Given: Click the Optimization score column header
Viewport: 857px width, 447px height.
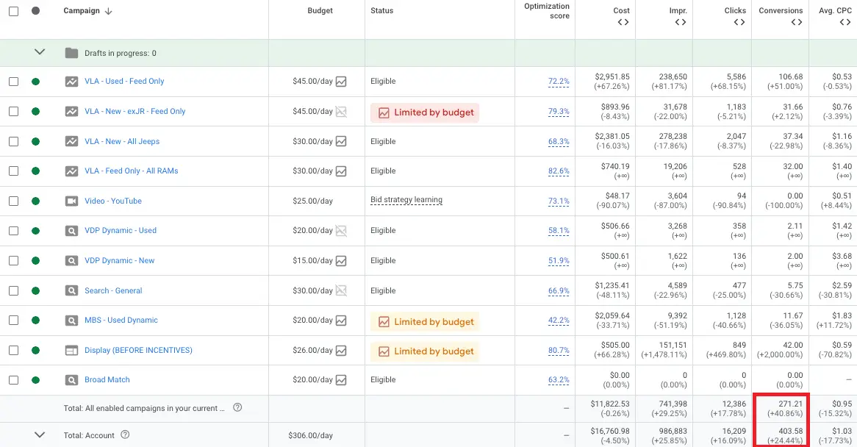Looking at the screenshot, I should (547, 11).
